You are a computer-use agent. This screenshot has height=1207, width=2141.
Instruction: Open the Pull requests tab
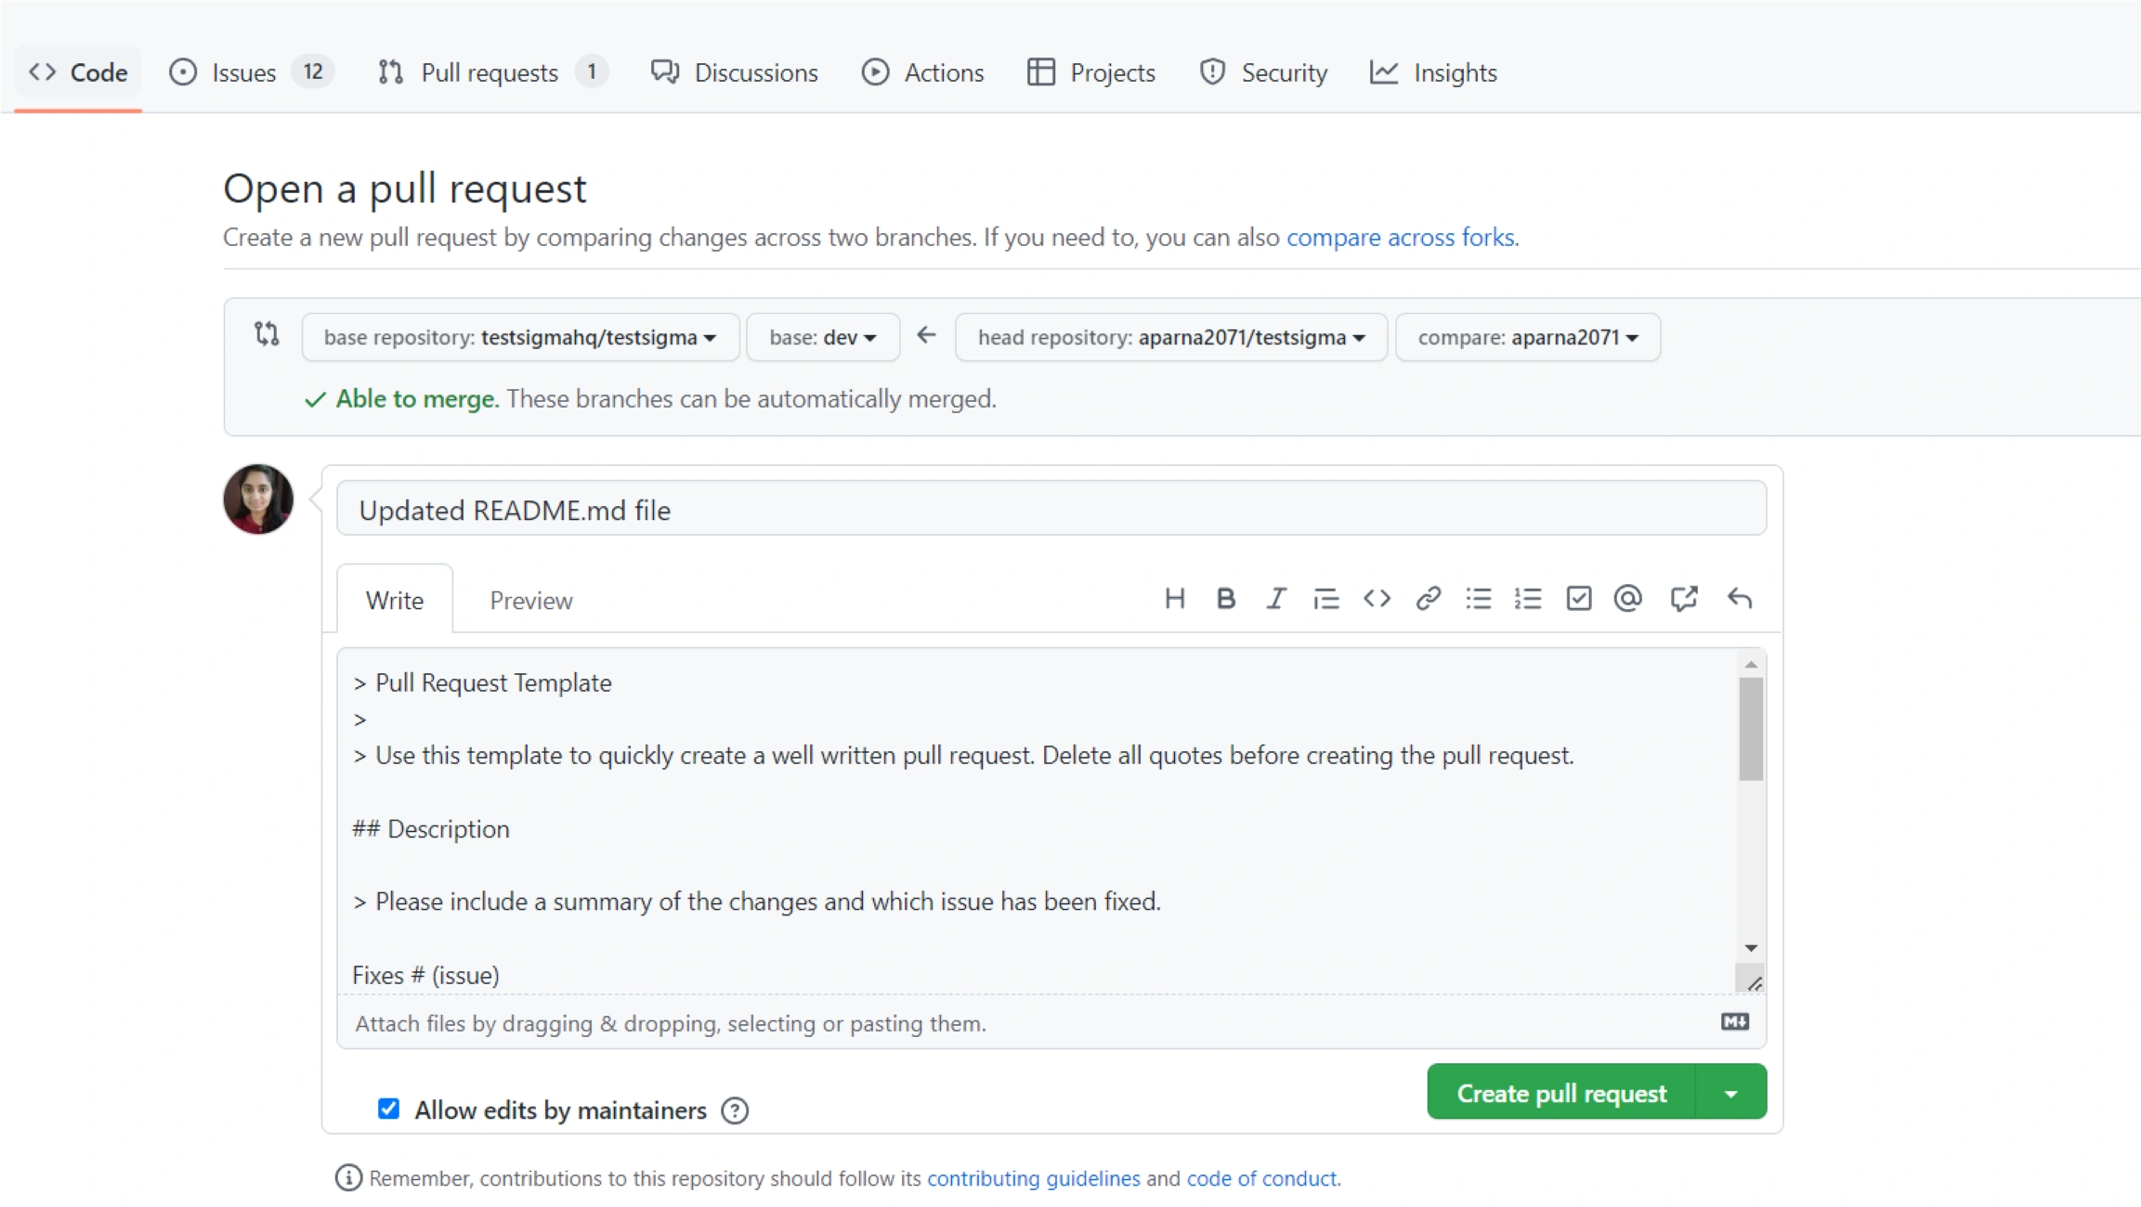(490, 72)
